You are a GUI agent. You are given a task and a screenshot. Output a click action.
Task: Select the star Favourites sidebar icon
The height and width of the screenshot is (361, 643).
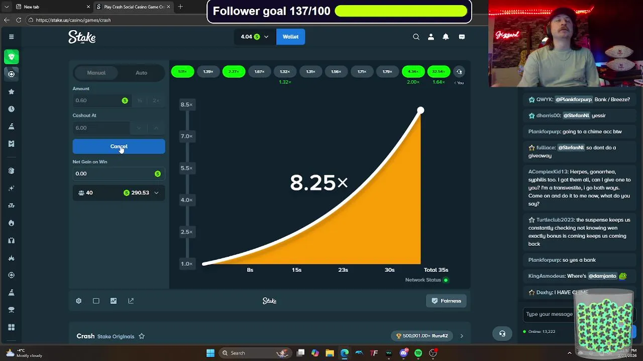(11, 92)
